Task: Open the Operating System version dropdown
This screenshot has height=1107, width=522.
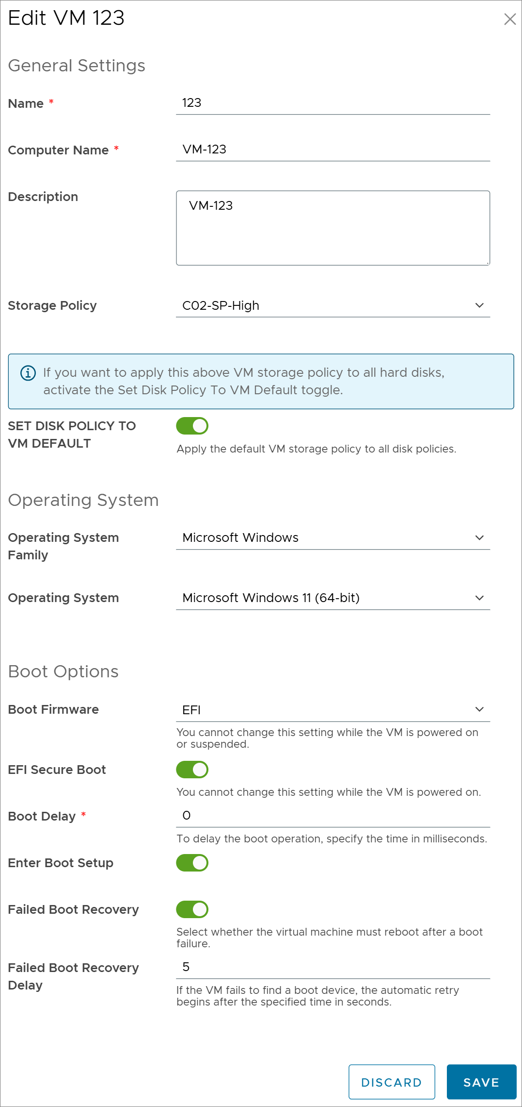Action: [x=333, y=598]
